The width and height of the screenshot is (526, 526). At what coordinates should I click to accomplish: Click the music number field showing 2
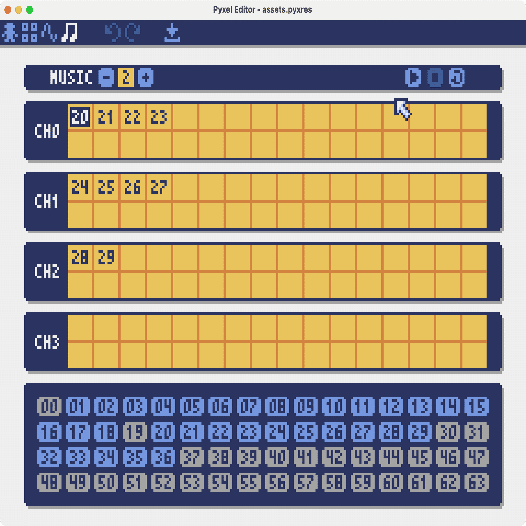(125, 78)
